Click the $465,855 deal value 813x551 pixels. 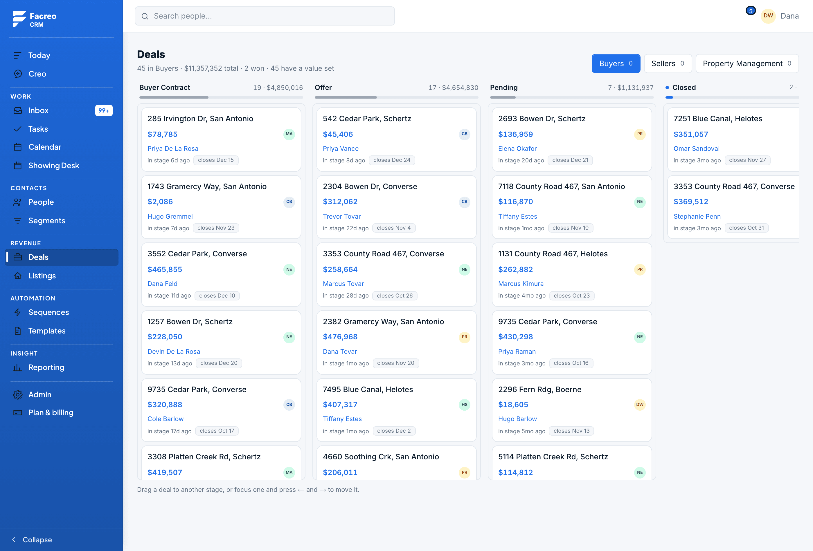165,269
